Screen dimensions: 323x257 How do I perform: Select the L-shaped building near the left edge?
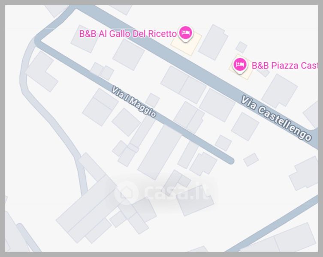(42, 72)
